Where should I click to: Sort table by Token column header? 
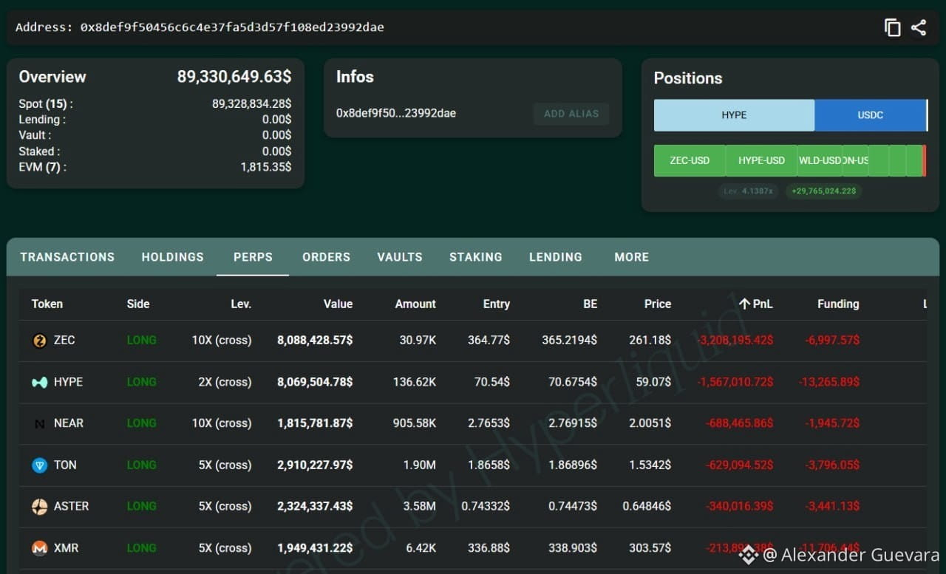(x=47, y=304)
